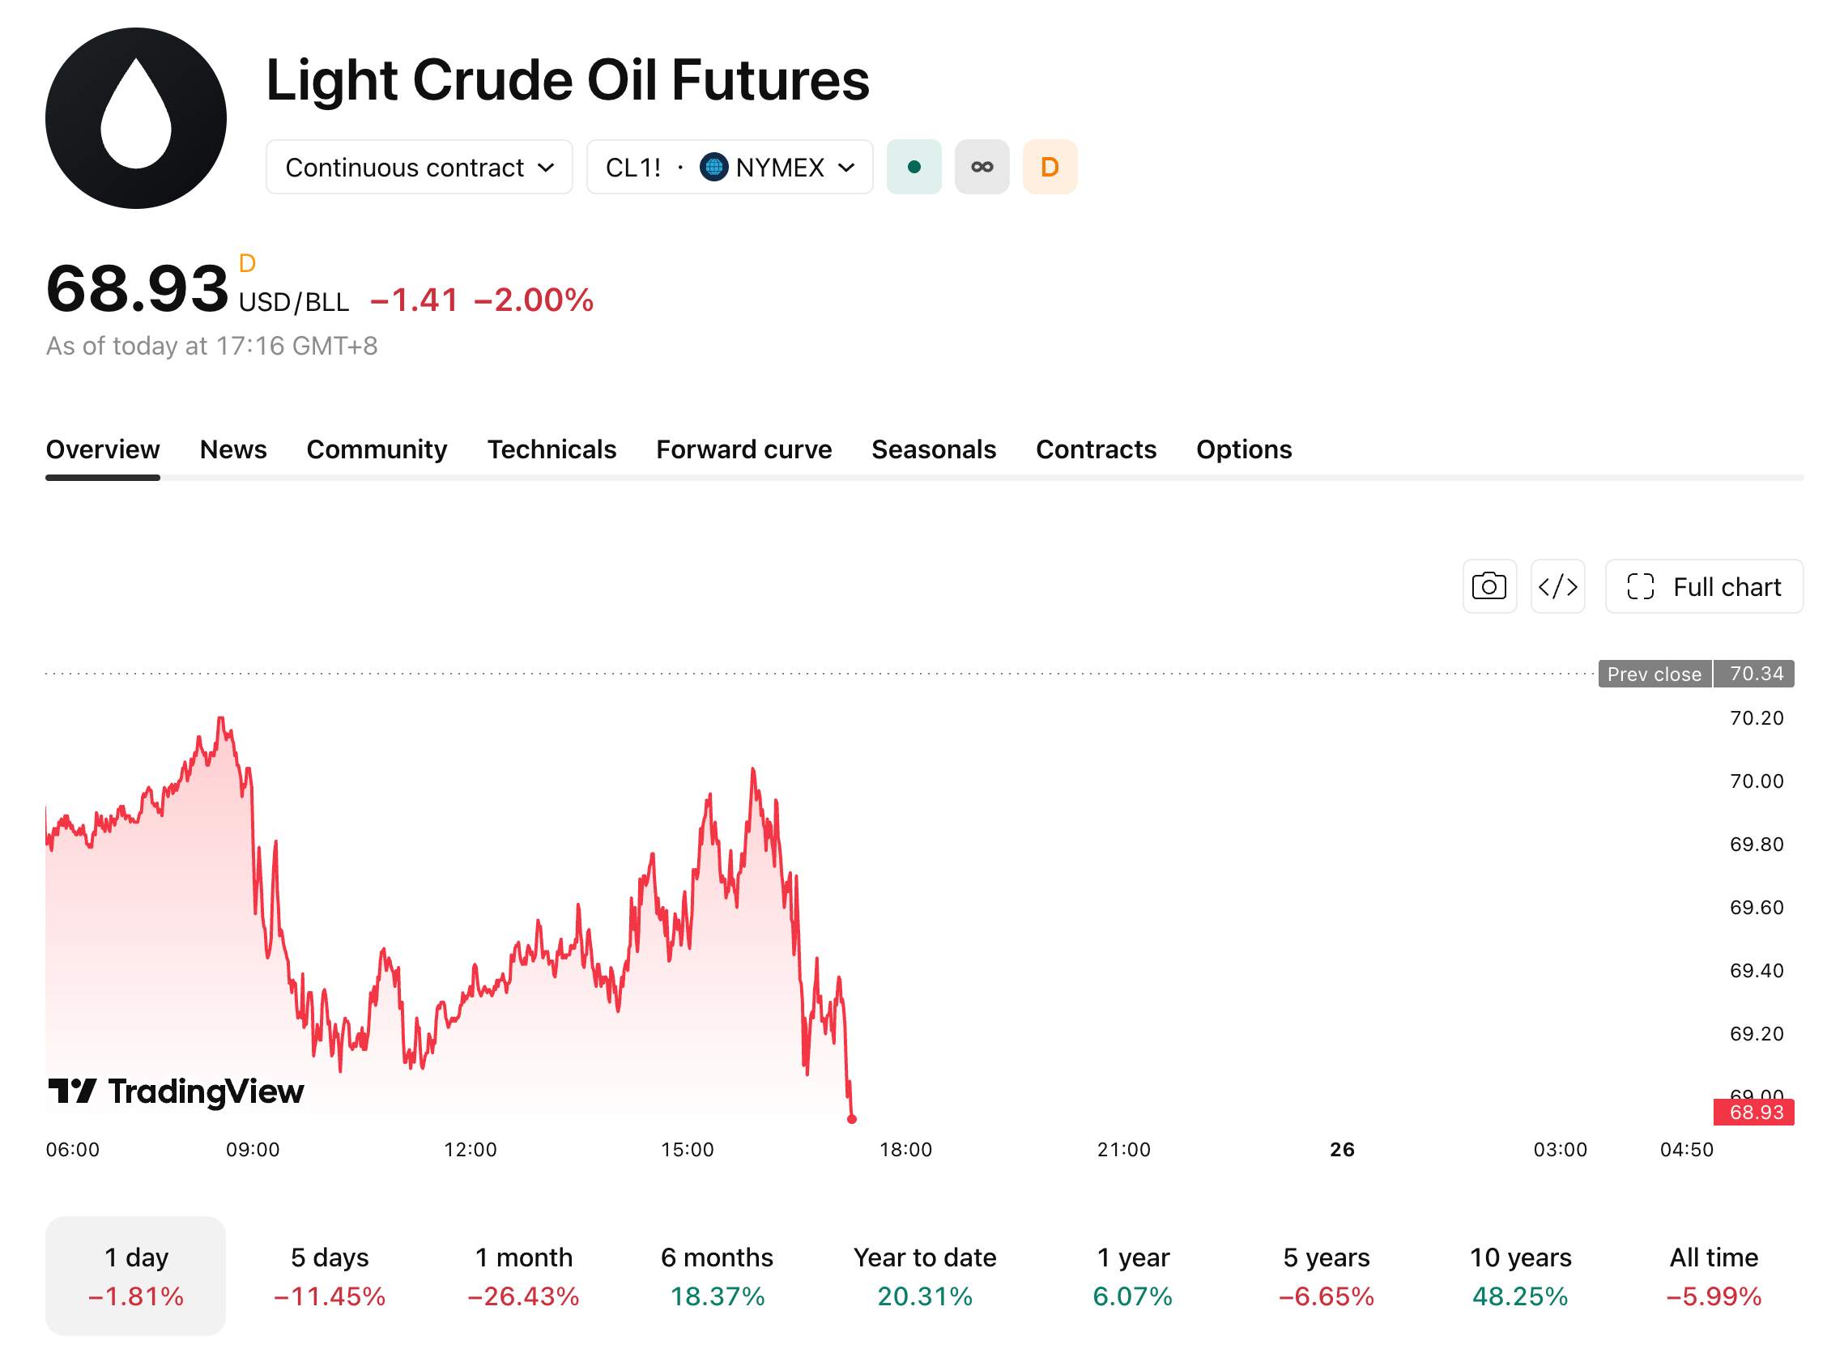
Task: Go to the Technicals tab
Action: pyautogui.click(x=553, y=450)
